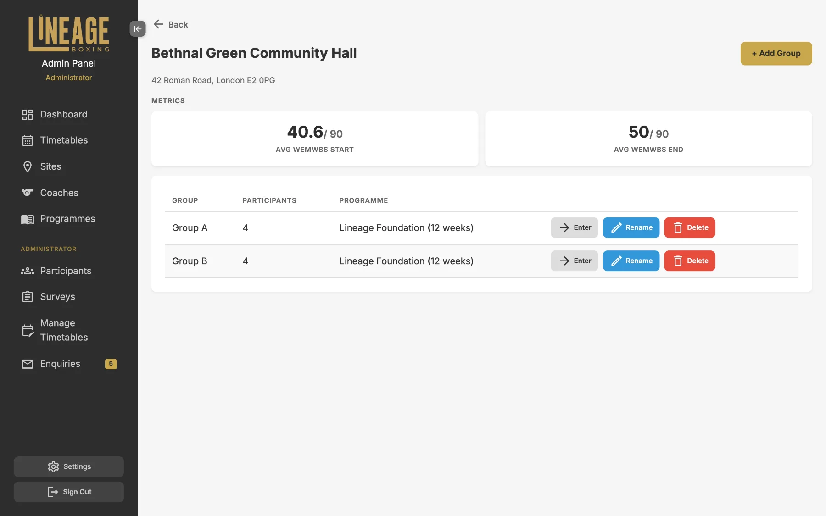The image size is (826, 516).
Task: Click the Delete label for Group A
Action: pos(698,227)
